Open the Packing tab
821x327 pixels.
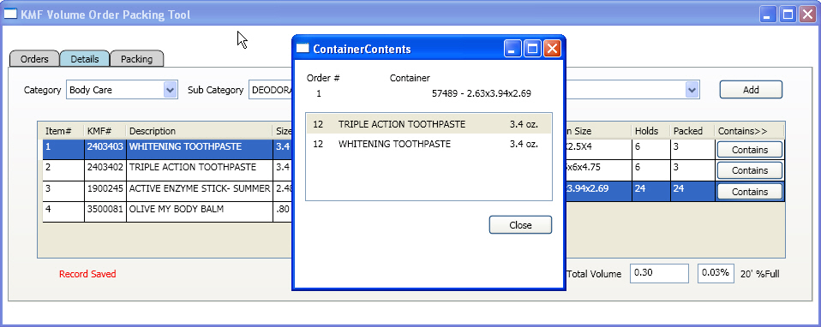136,58
